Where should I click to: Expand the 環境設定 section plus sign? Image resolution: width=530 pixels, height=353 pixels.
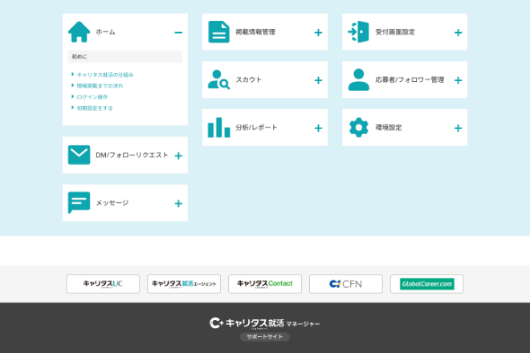[458, 128]
